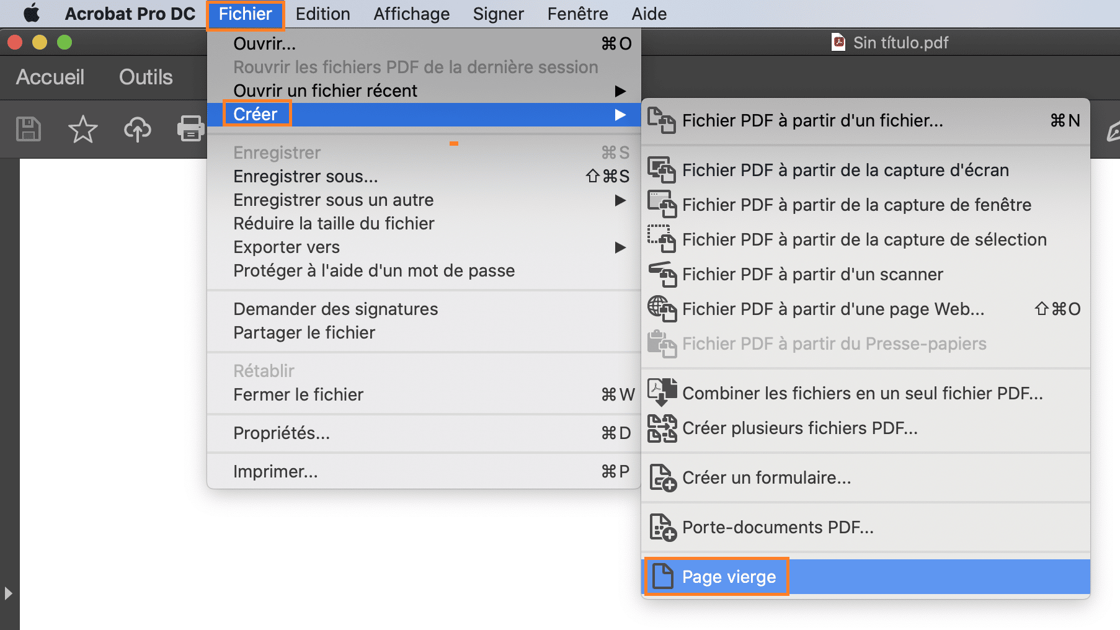Click the cloud share icon
Image resolution: width=1120 pixels, height=630 pixels.
point(137,128)
